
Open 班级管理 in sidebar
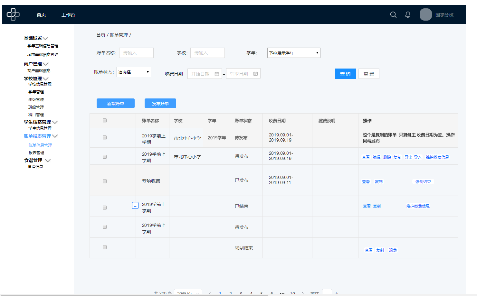(36, 107)
